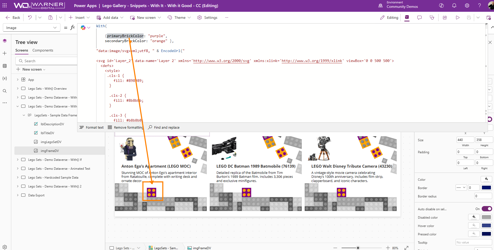
Task: Open the Image property selector dropdown
Action: pos(31,28)
